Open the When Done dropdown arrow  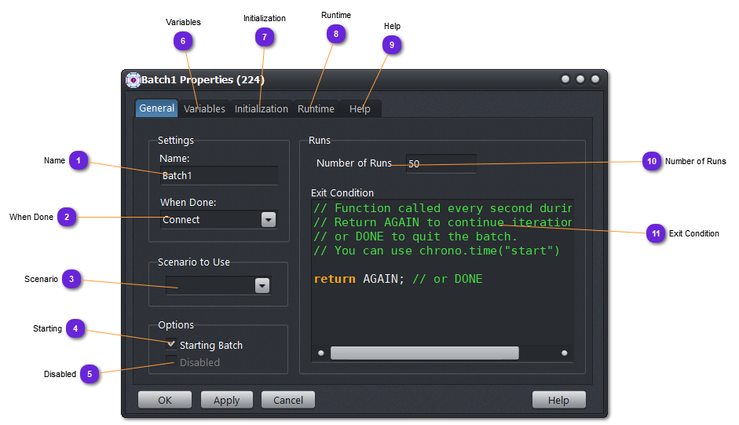269,220
